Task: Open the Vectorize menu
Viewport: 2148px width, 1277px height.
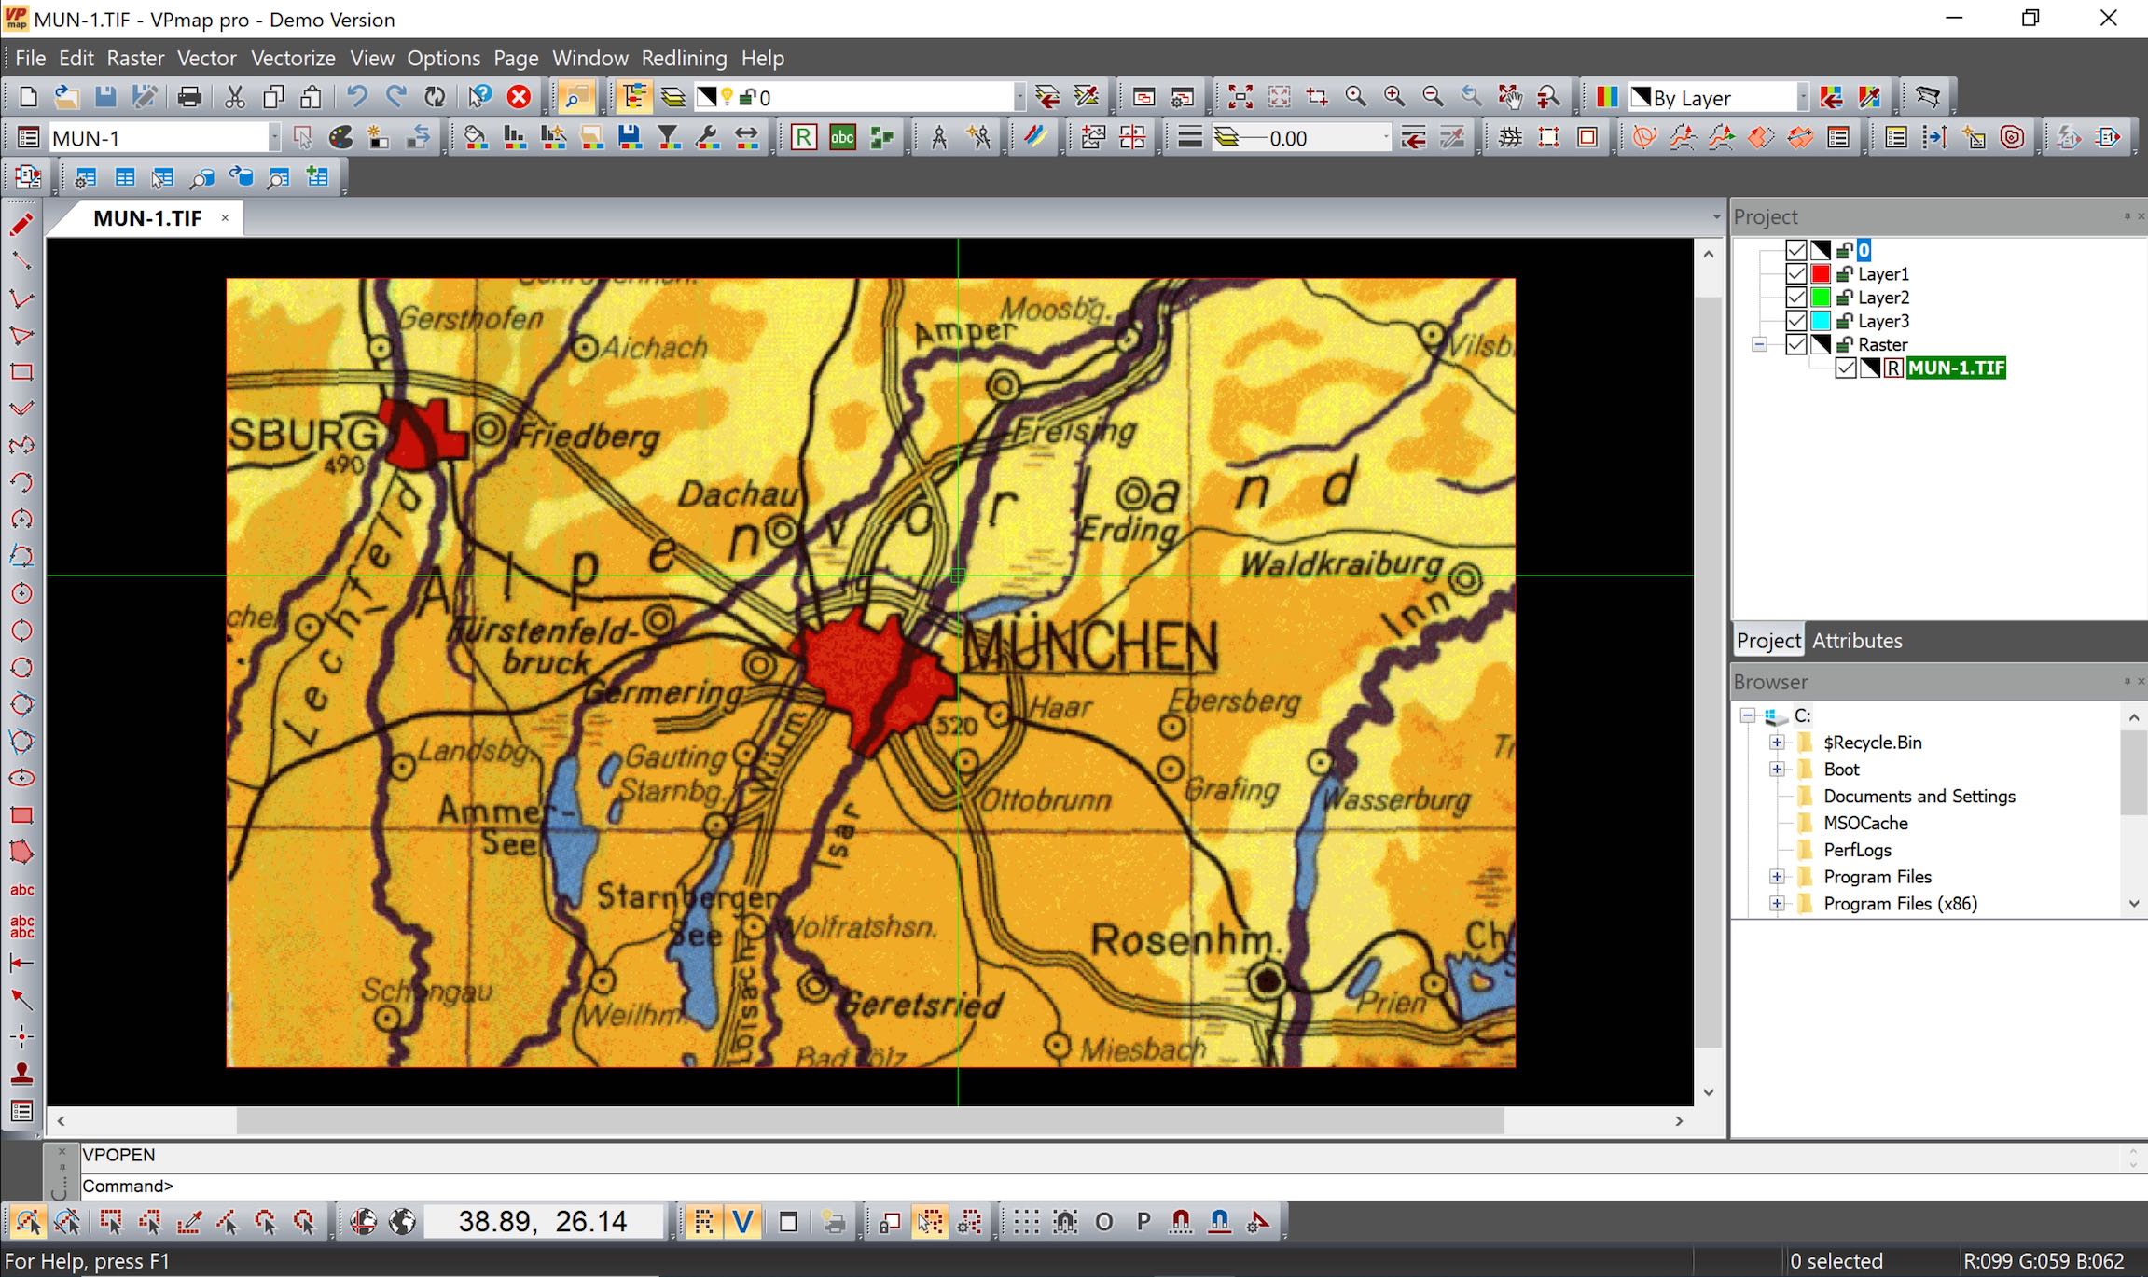Action: point(293,58)
